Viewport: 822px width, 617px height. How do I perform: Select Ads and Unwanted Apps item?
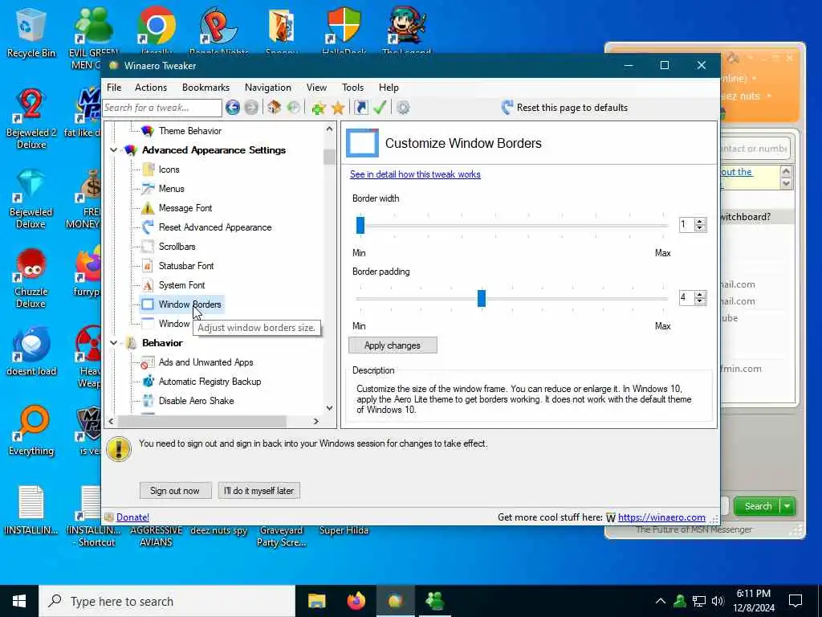click(205, 362)
